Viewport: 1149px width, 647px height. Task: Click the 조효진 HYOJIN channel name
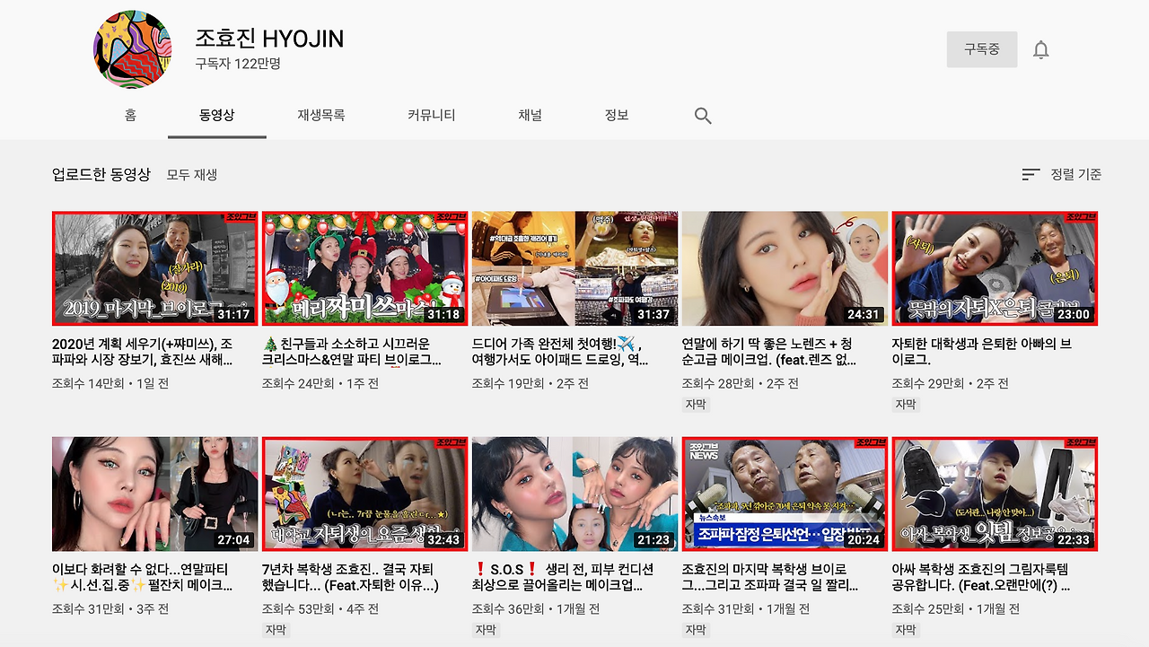coord(269,39)
